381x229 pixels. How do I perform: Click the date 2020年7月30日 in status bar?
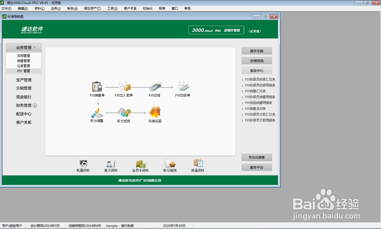[x=174, y=226]
